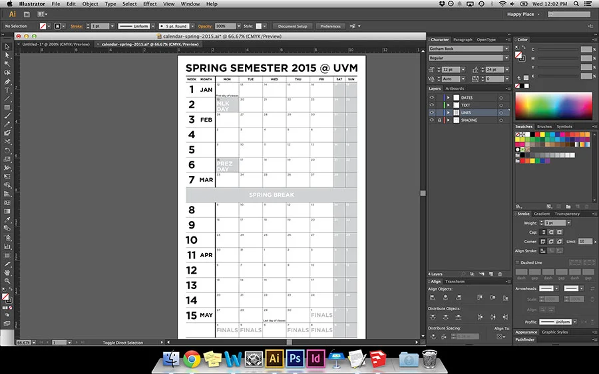
Task: Create new layer in Layers panel
Action: coord(491,274)
